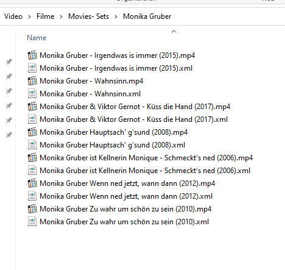Toggle sort order with the arrow above Name
This screenshot has width=285, height=270.
tap(174, 32)
